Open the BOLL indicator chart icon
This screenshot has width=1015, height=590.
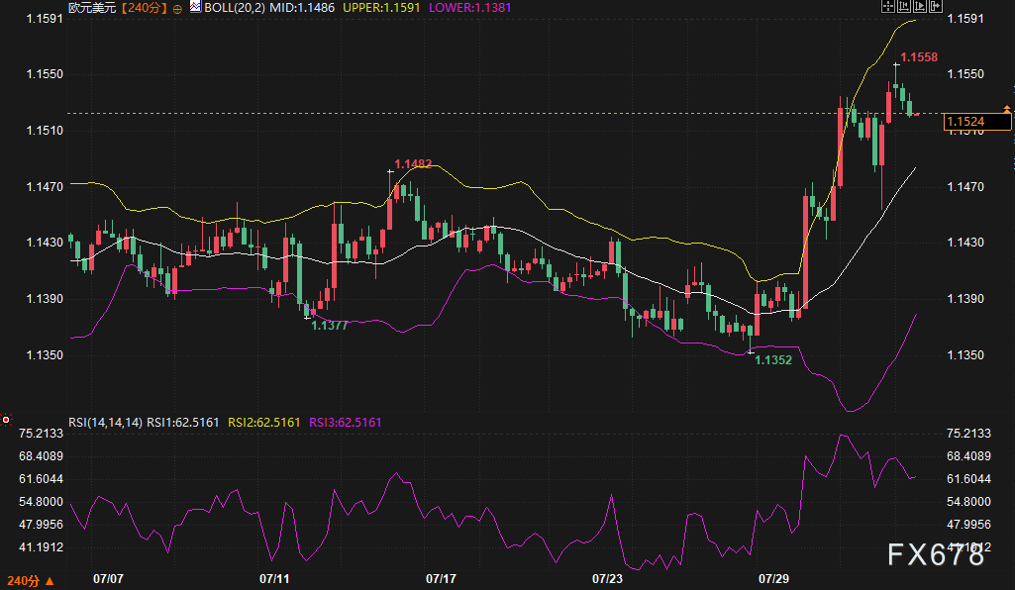tap(195, 7)
